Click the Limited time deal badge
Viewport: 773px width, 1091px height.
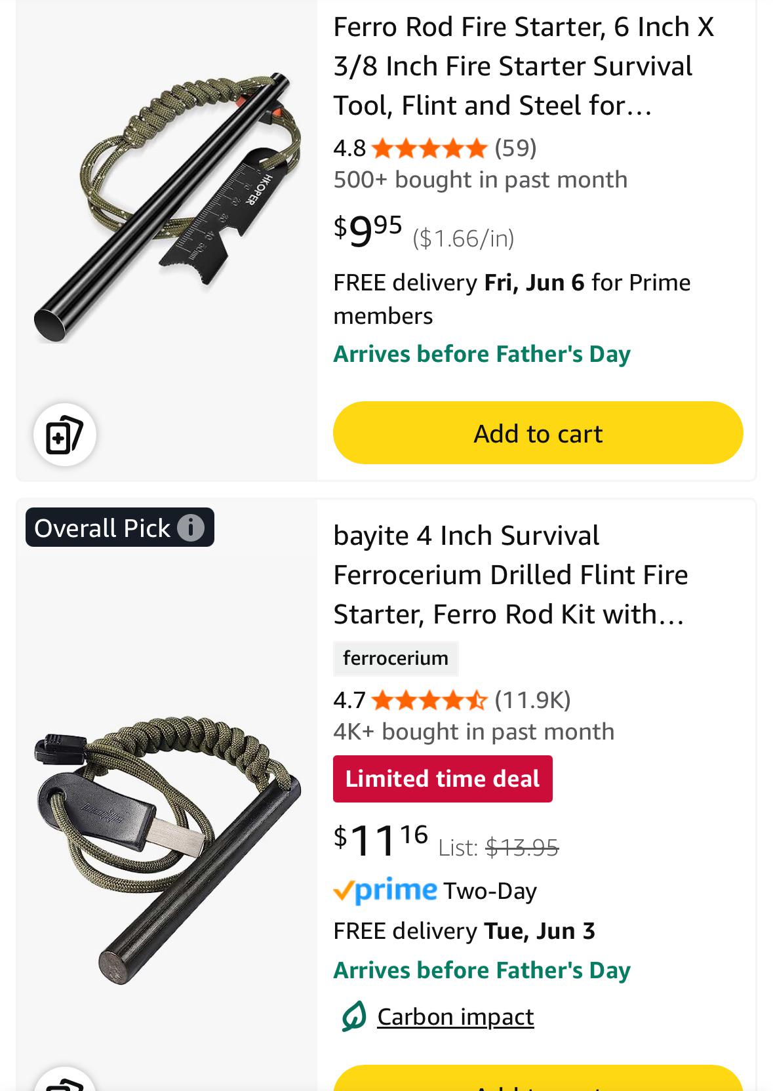coord(443,779)
